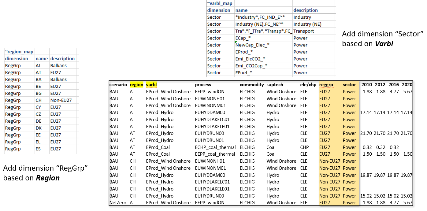Click the commodity column header
This screenshot has height=211, width=427.
click(252, 85)
